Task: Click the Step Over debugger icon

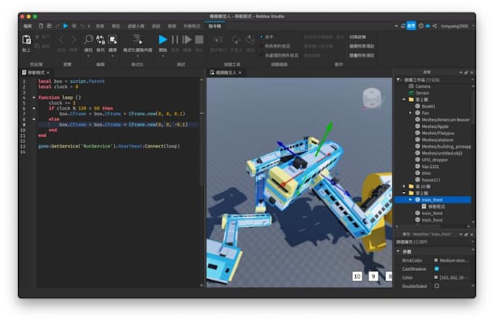Action: [235, 40]
